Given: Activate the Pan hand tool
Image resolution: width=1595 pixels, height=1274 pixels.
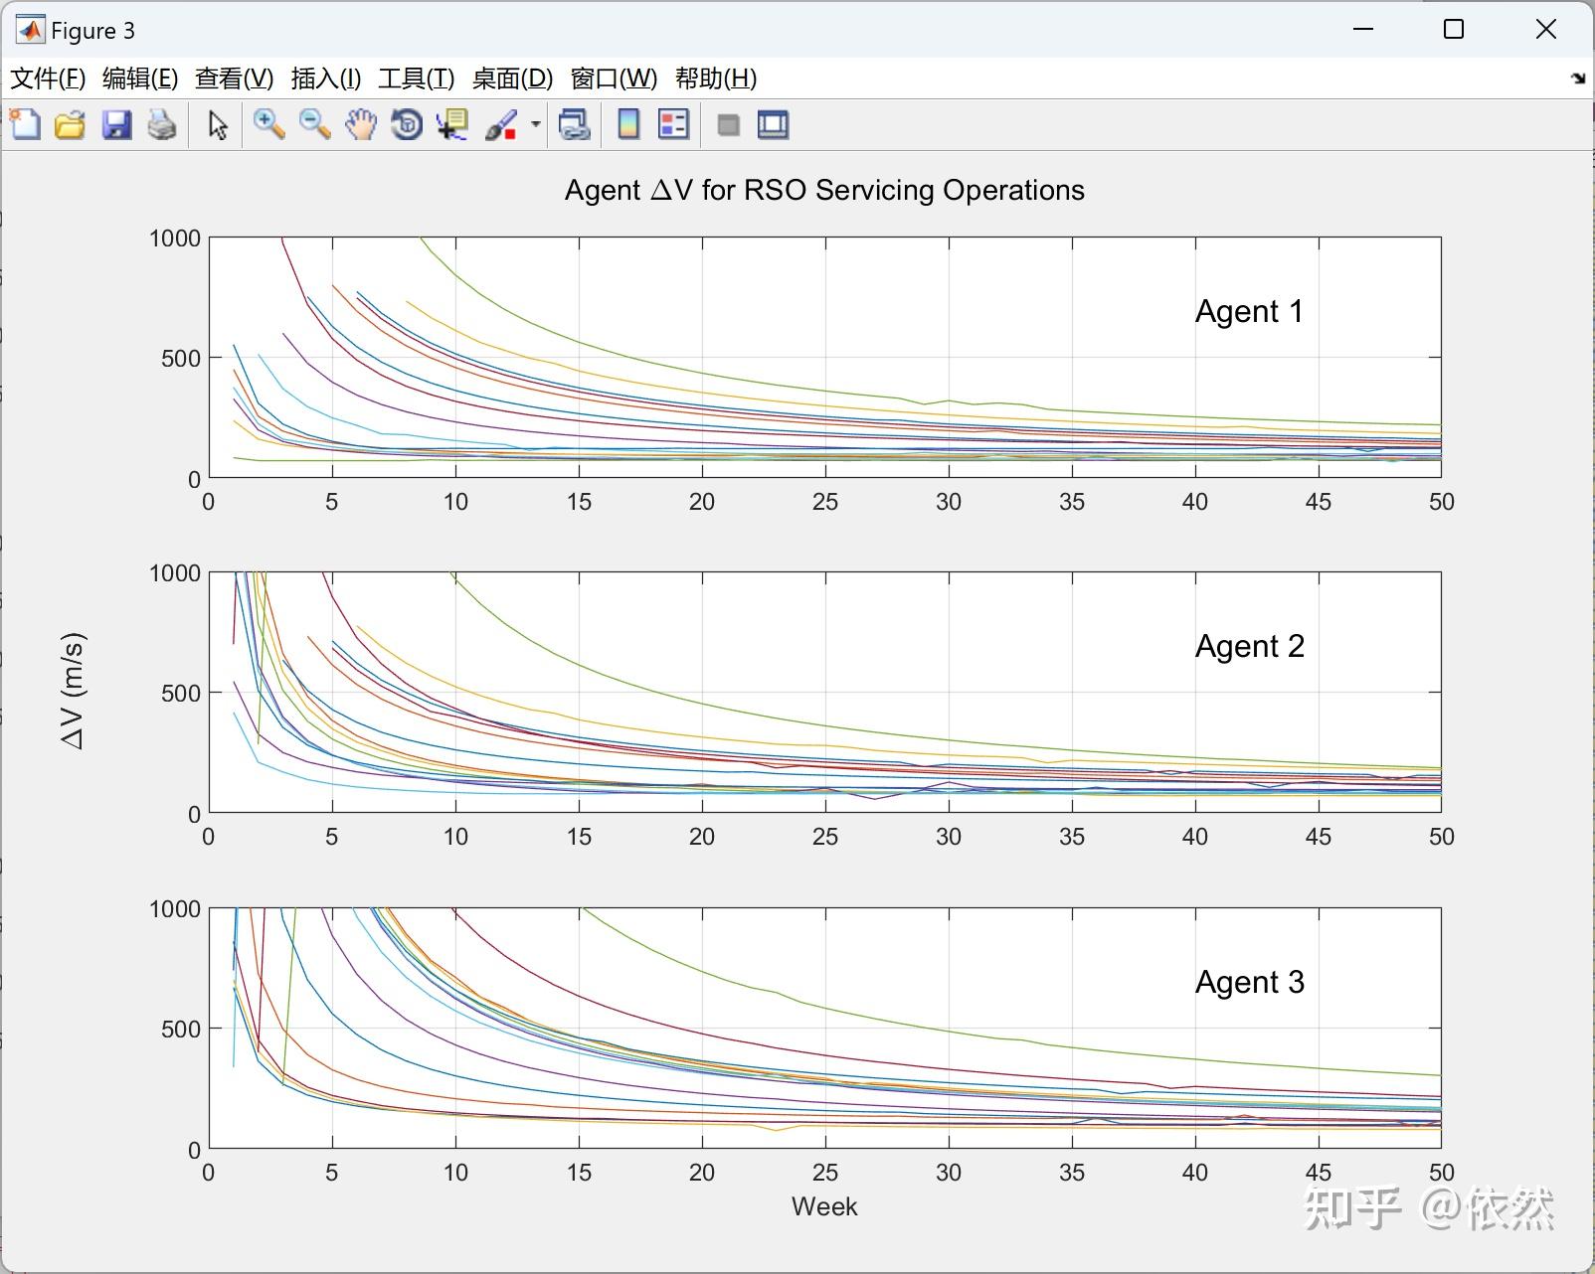Looking at the screenshot, I should [x=361, y=125].
